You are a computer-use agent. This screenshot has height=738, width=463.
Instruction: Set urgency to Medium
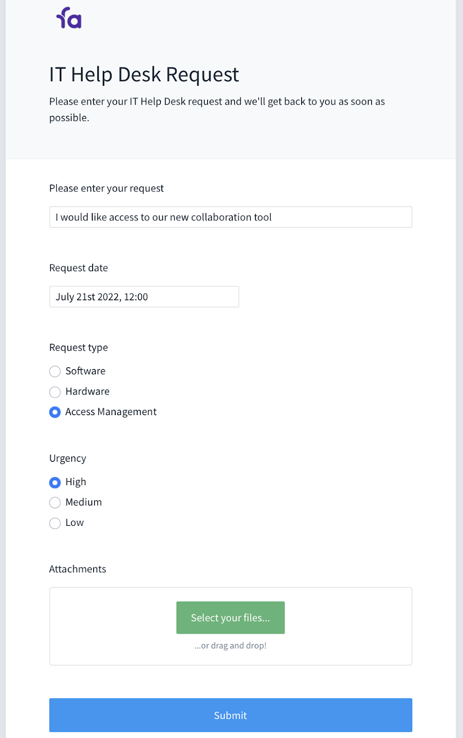pyautogui.click(x=55, y=503)
